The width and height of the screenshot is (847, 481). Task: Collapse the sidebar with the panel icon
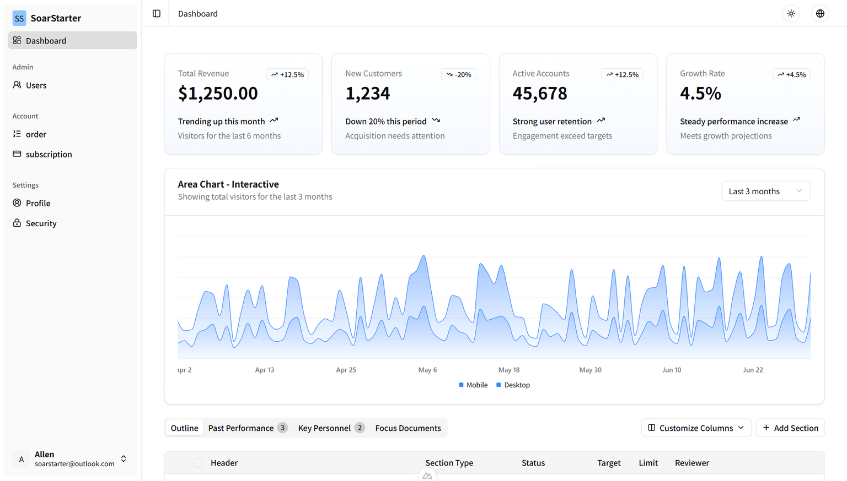click(x=157, y=14)
